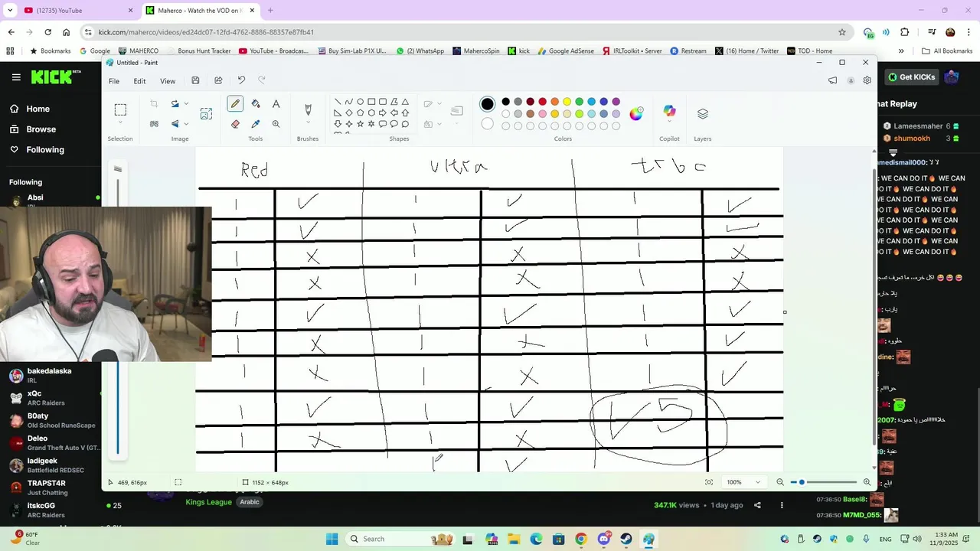
Task: Select the Right arrow shape
Action: pos(383,112)
